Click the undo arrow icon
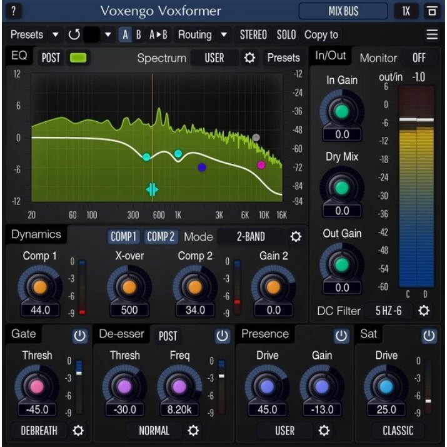 pos(74,35)
